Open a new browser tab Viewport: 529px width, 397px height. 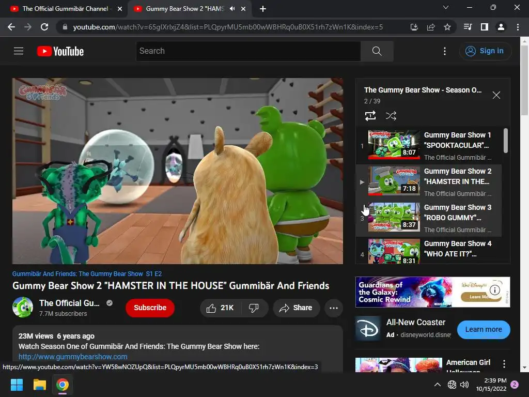[x=263, y=9]
